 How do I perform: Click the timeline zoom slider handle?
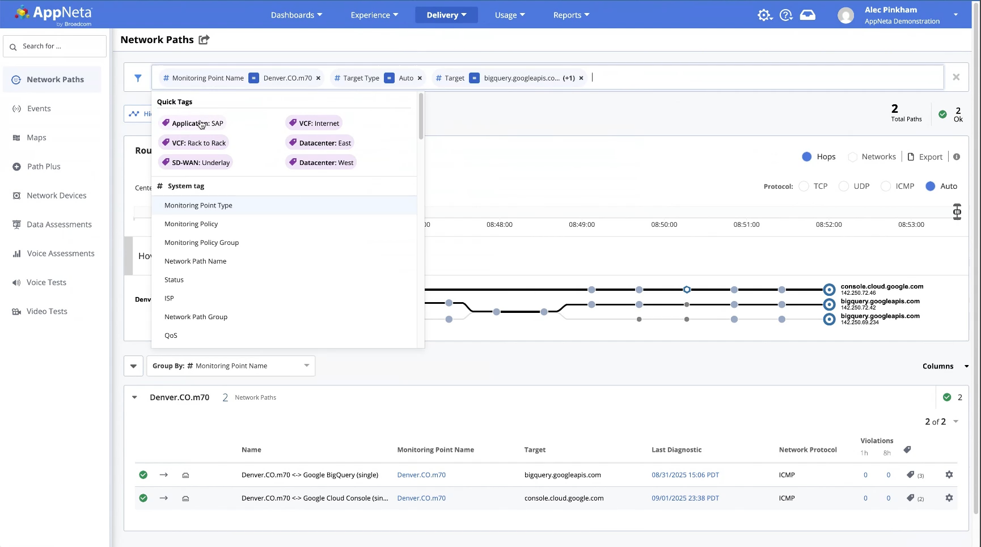[957, 212]
